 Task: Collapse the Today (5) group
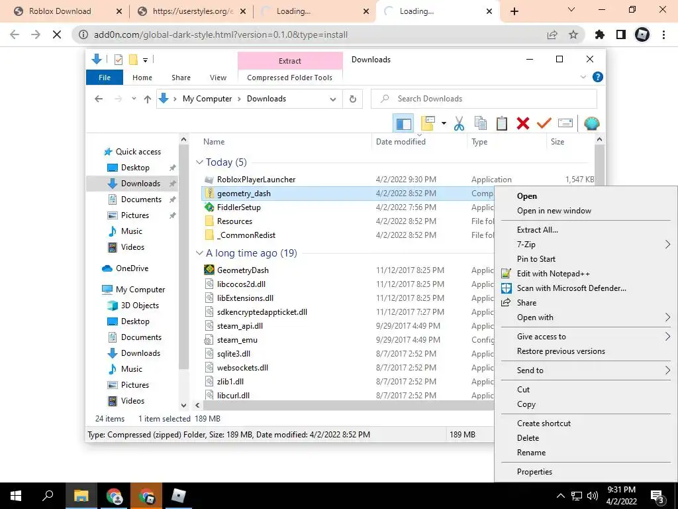pos(199,162)
